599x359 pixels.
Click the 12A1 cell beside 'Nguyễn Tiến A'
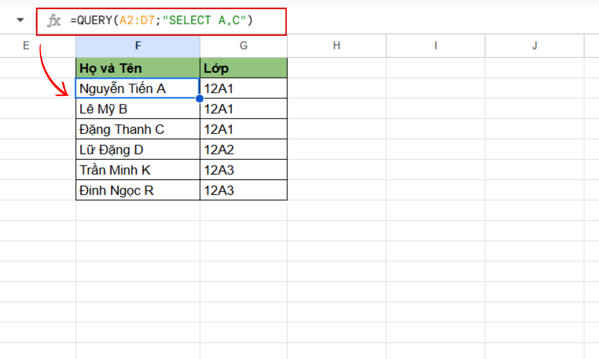click(x=243, y=89)
